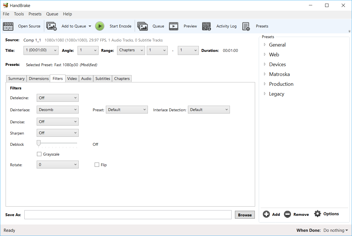Expand the Production presets category
352x236 pixels.
click(265, 84)
